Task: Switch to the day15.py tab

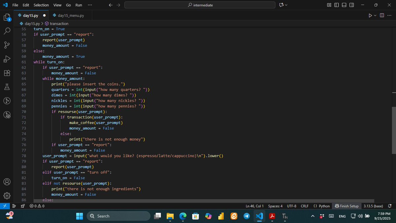Action: [31, 15]
